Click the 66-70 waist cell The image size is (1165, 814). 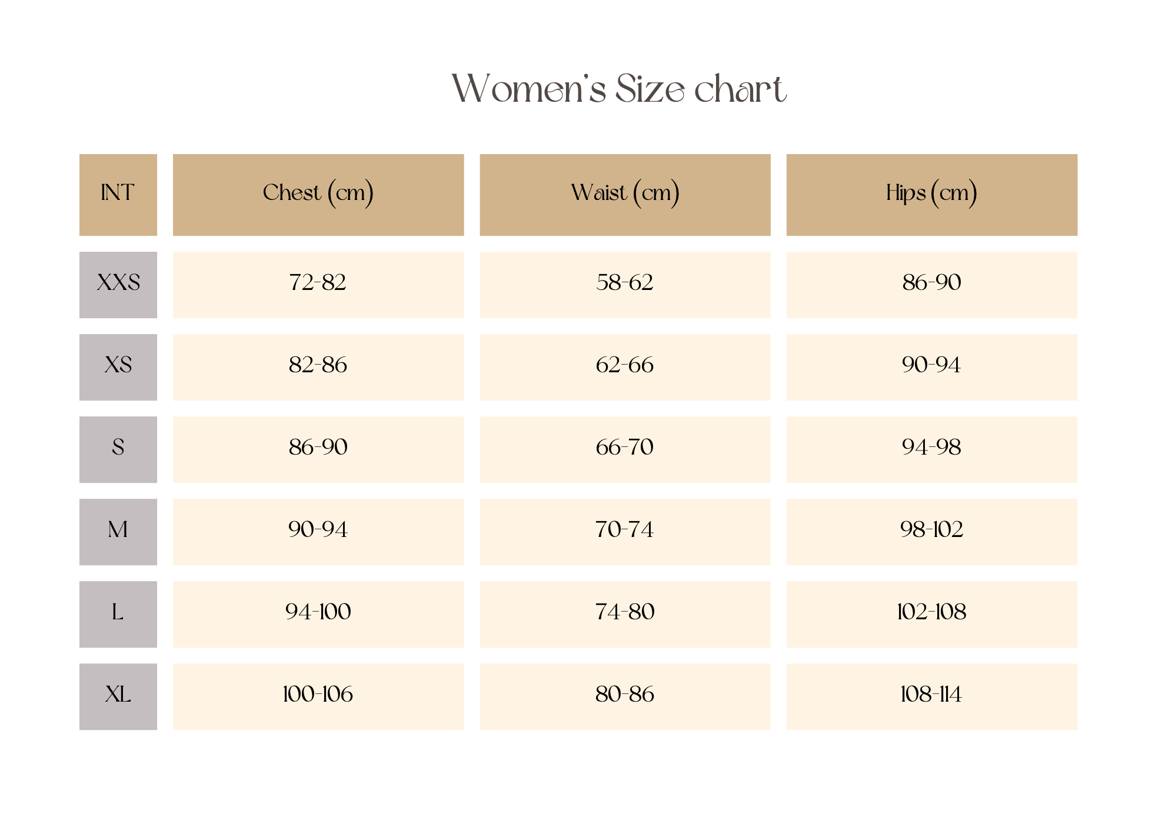[x=625, y=449]
